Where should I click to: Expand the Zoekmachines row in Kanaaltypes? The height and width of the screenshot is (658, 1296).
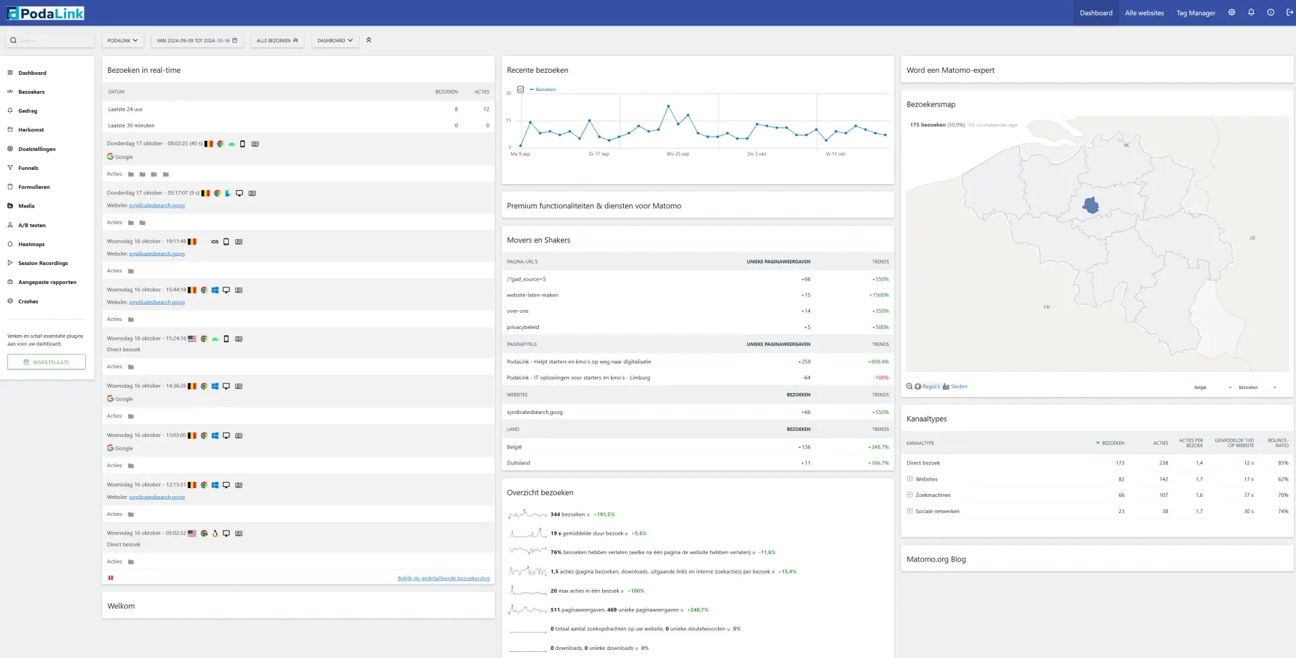(910, 495)
